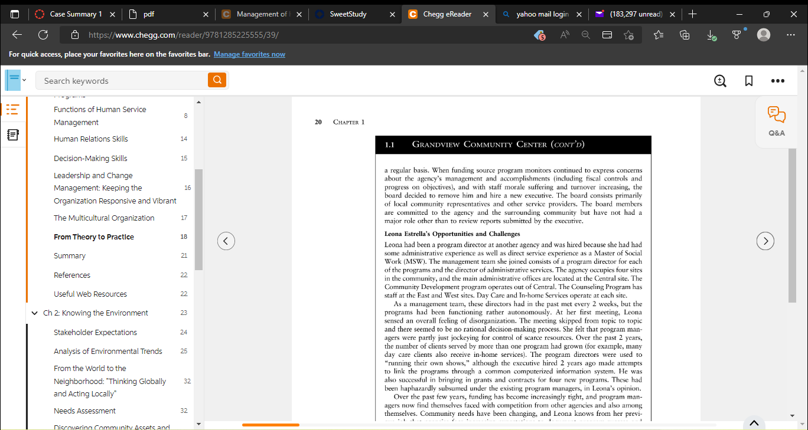Click the page vertical scrollbar thumb
The height and width of the screenshot is (430, 808).
click(792, 226)
